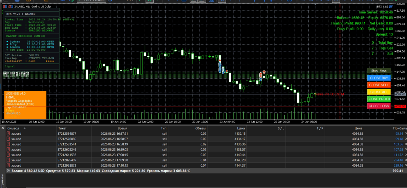Screen dimensions: 407x188
Task: Click Уровень маржи: 3 603.86 % text
Action: tap(169, 171)
